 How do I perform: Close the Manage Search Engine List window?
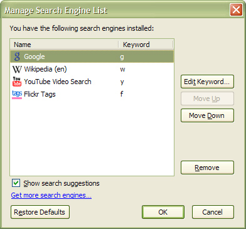click(236, 10)
